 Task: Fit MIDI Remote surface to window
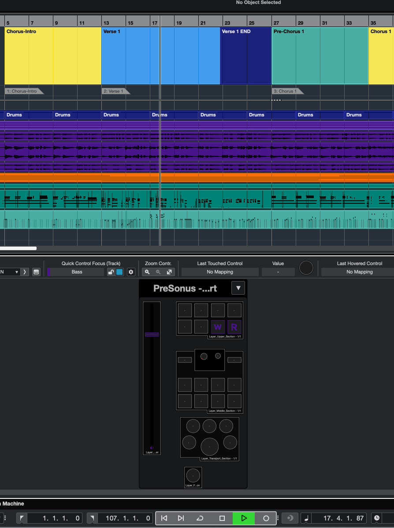click(x=169, y=272)
